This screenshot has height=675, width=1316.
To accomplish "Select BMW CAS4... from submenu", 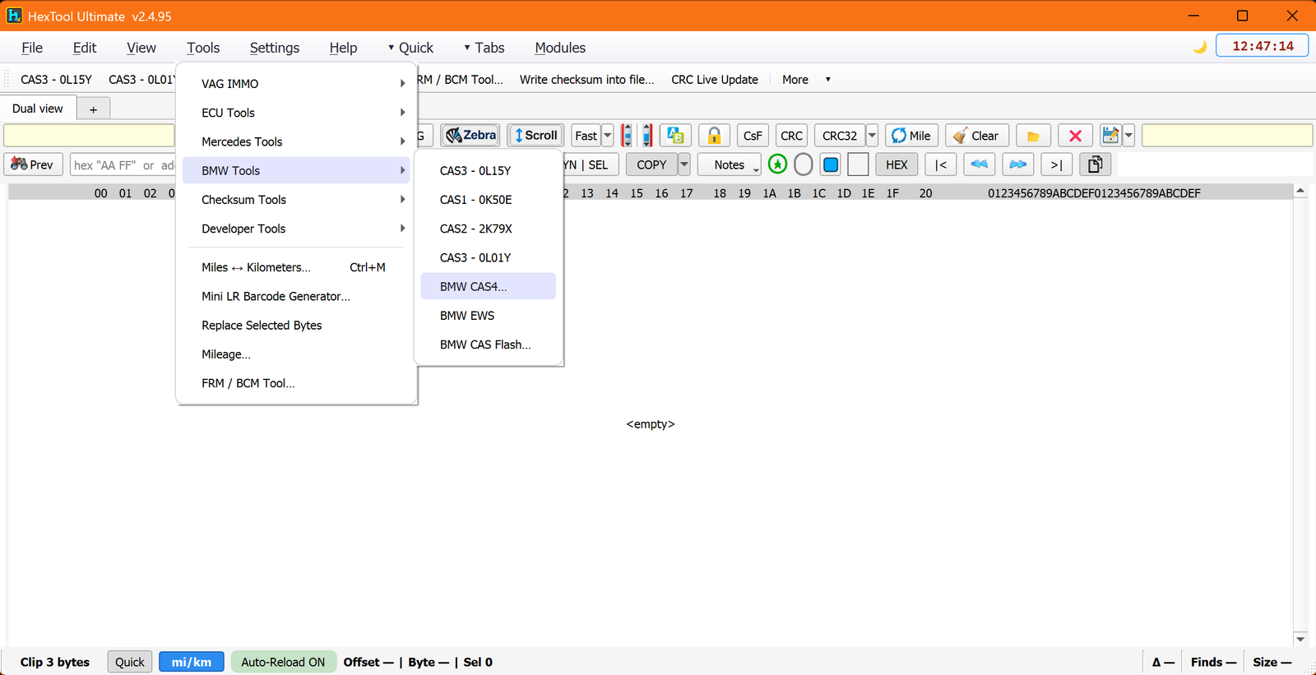I will click(x=488, y=286).
